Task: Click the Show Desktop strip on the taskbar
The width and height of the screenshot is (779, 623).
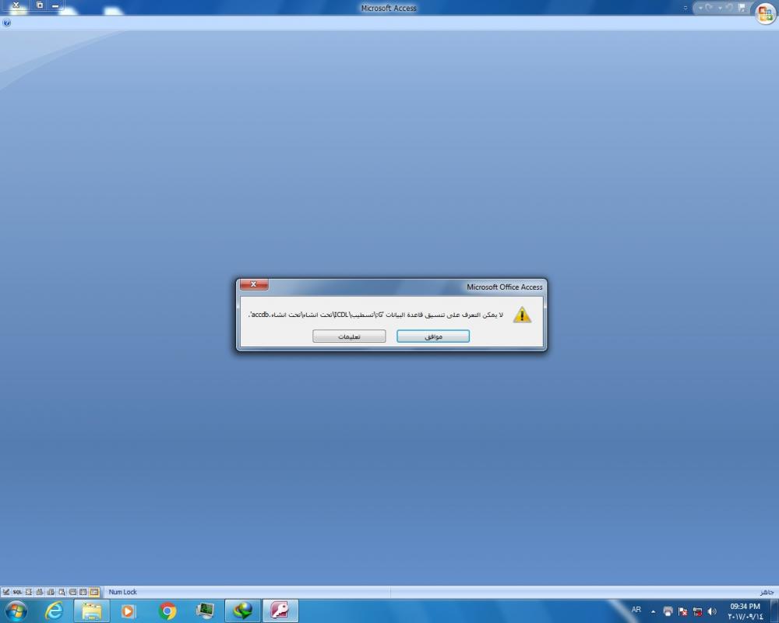Action: 774,611
